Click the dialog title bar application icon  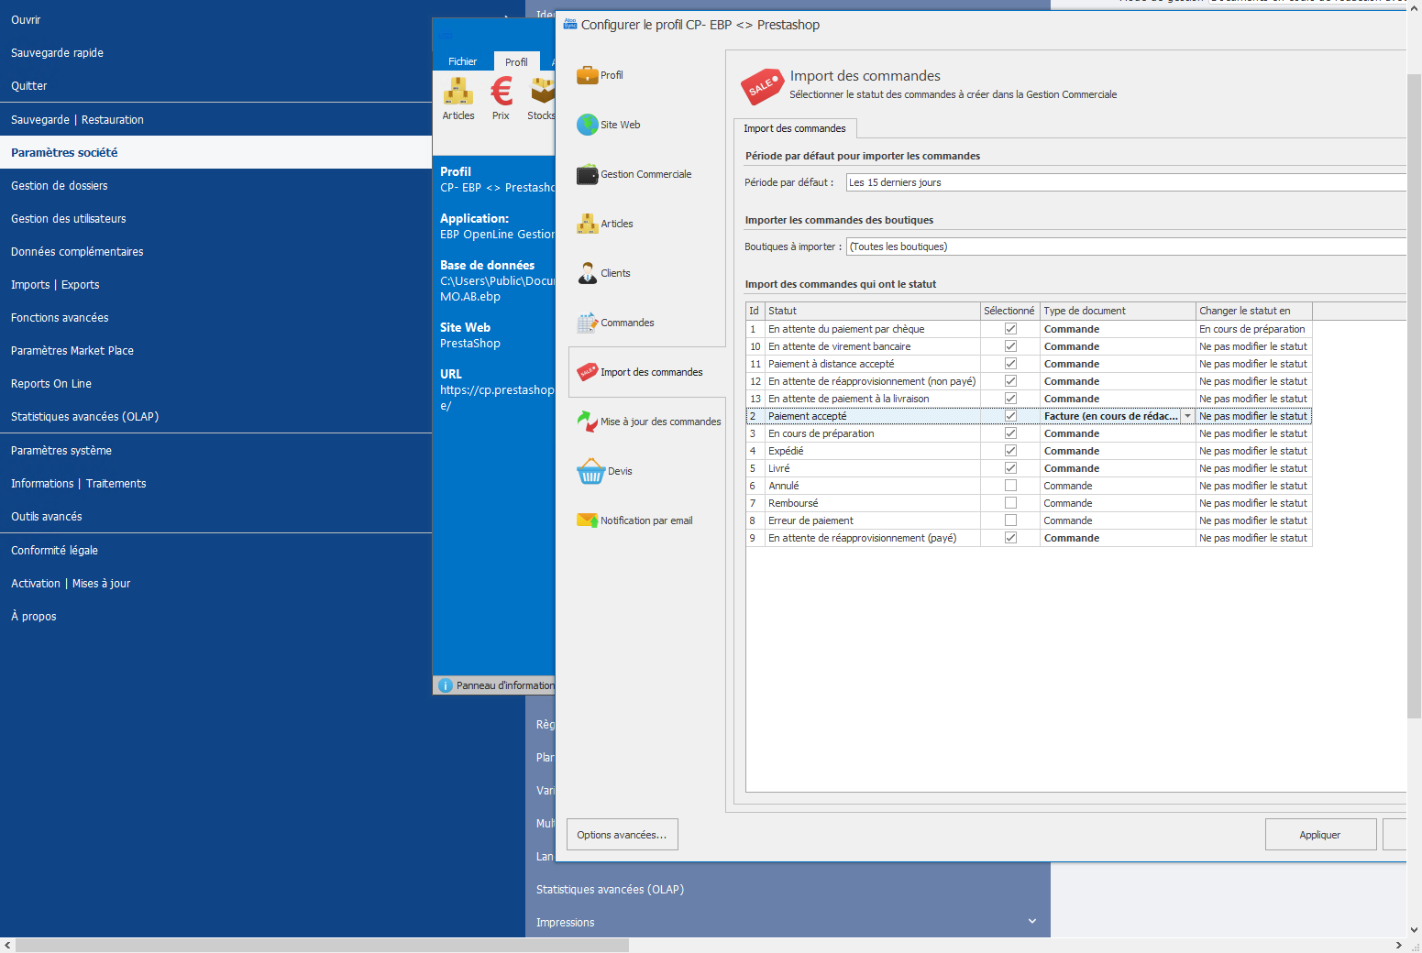tap(570, 24)
